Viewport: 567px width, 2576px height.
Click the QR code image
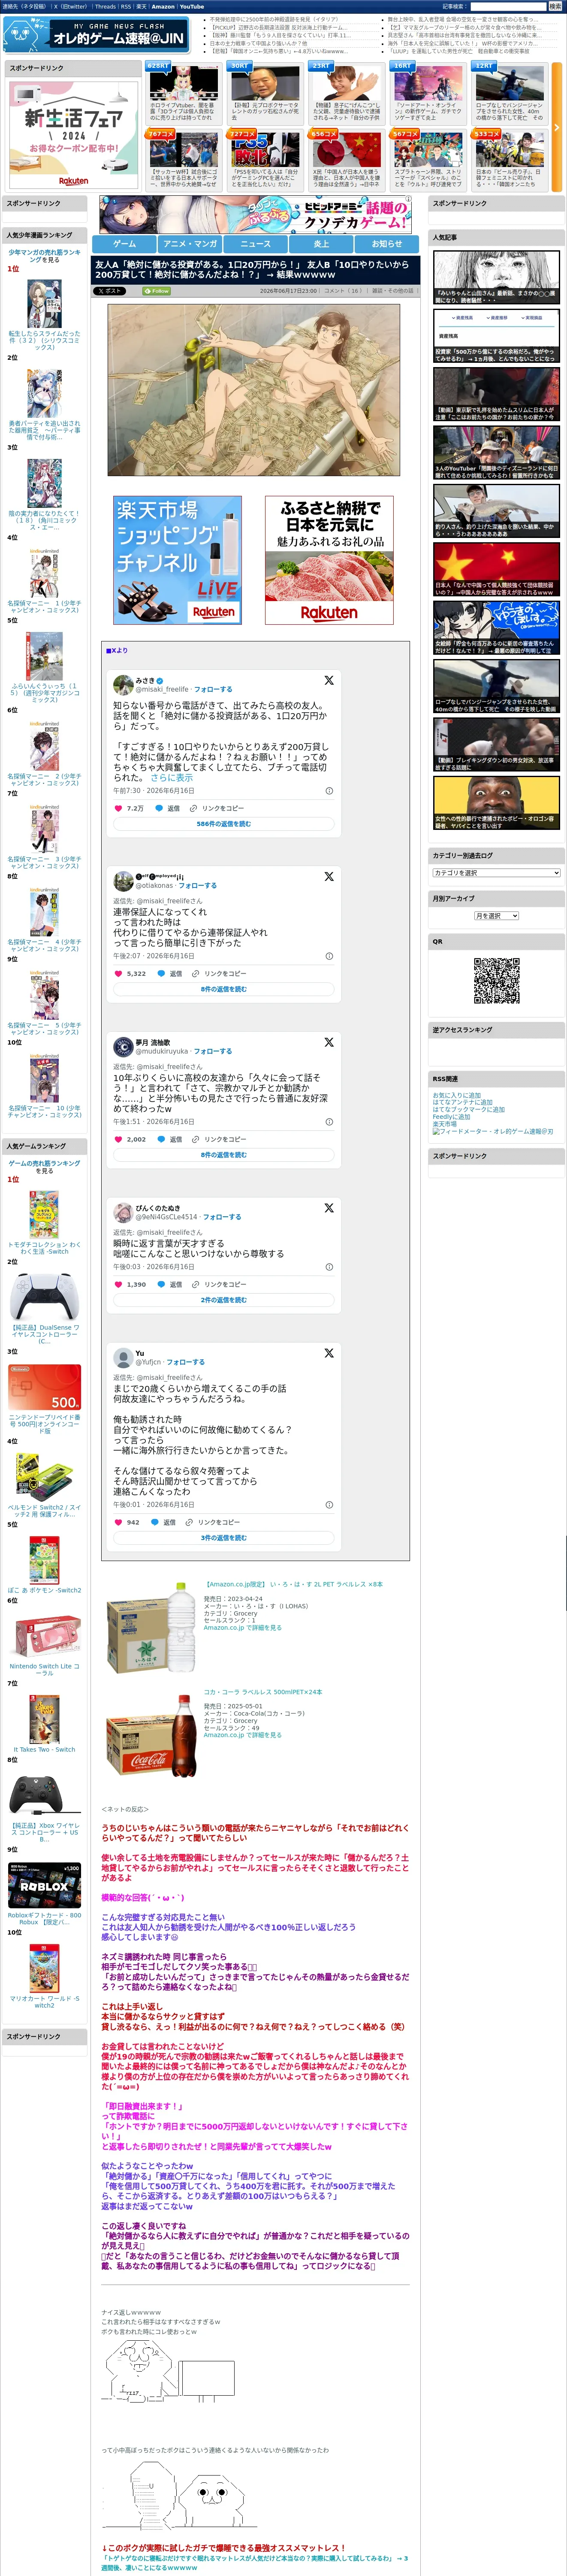click(x=496, y=980)
